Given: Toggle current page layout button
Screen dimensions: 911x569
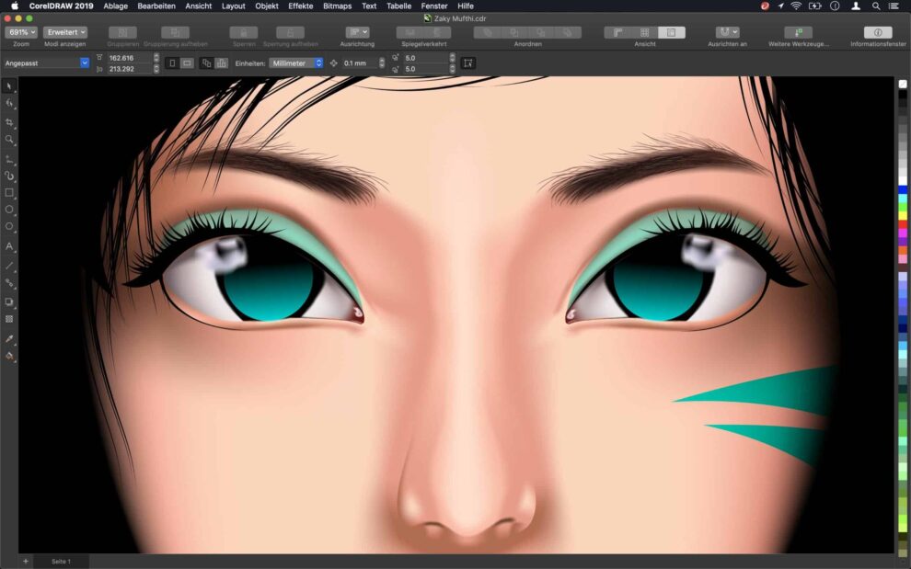Looking at the screenshot, I should 222,63.
